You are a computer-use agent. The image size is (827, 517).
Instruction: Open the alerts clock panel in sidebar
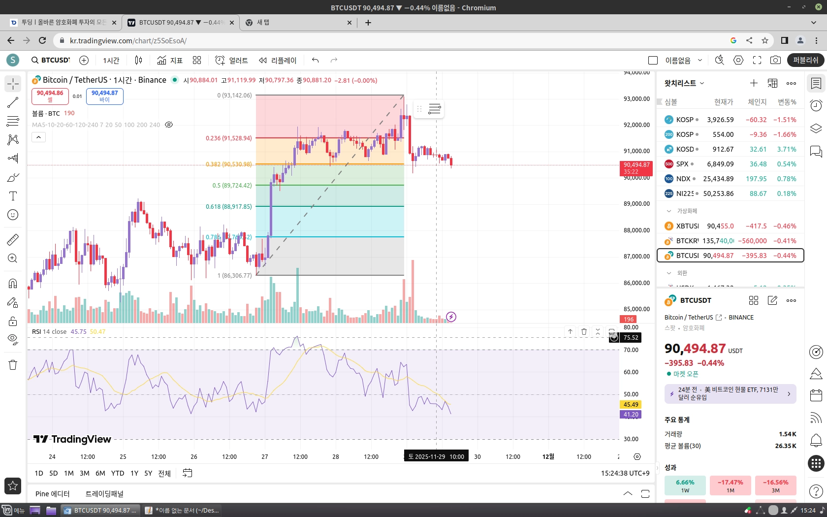pyautogui.click(x=816, y=105)
